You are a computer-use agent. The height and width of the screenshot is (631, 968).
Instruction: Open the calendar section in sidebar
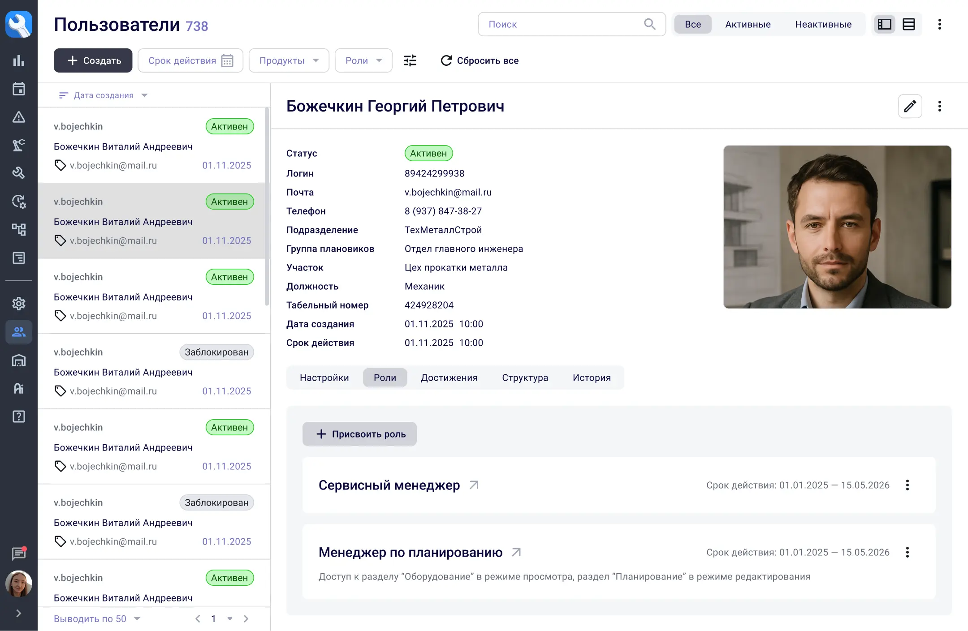[18, 89]
